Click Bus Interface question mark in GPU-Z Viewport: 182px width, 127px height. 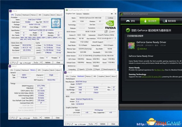[115, 38]
